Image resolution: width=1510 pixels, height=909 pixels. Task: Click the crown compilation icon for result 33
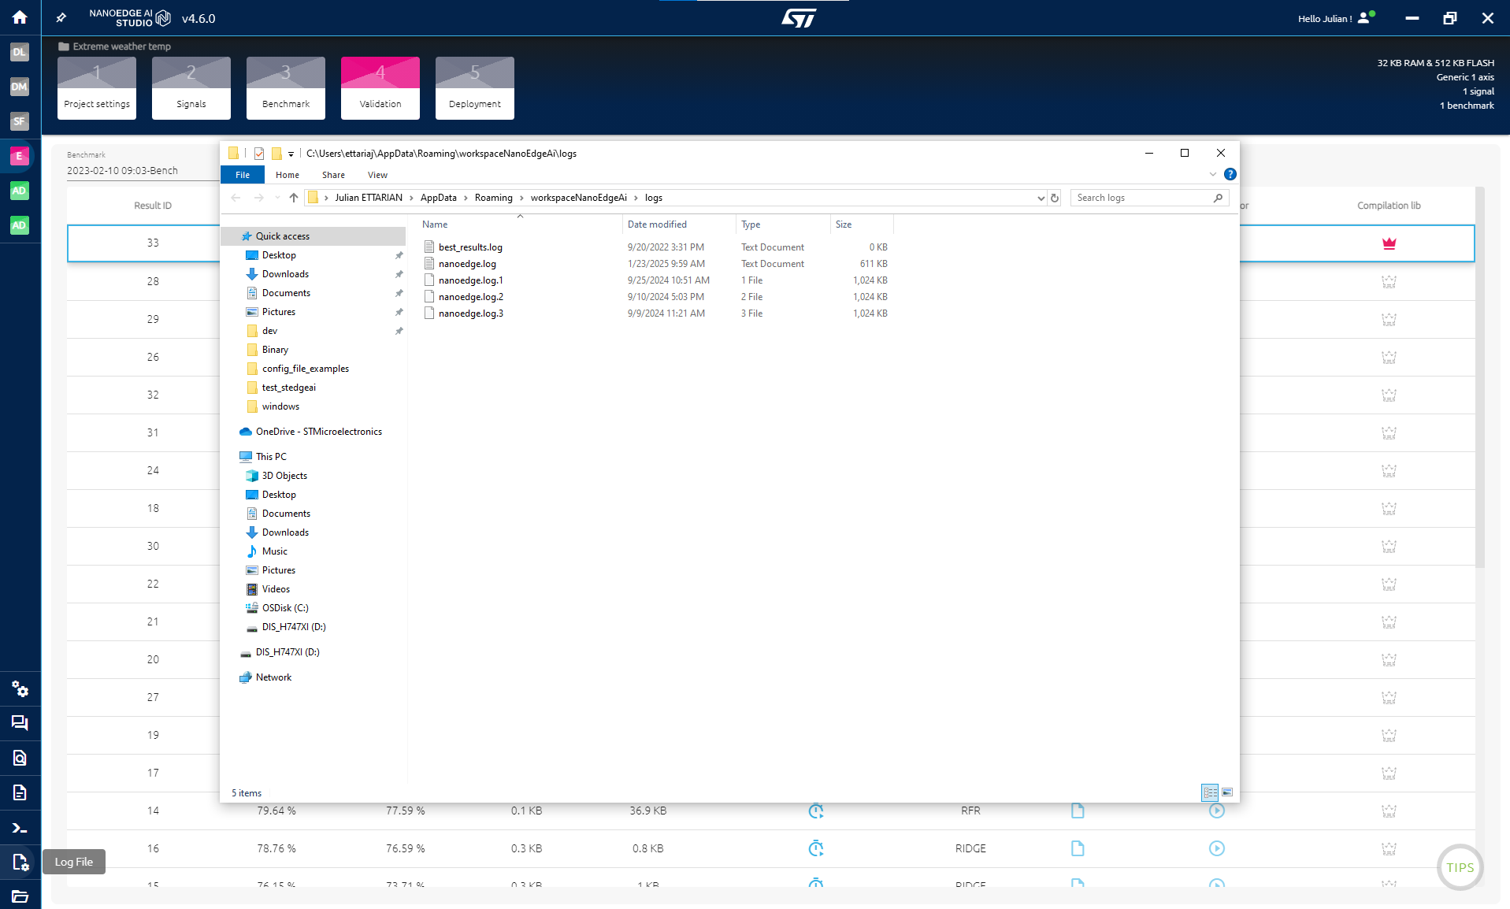[1388, 243]
